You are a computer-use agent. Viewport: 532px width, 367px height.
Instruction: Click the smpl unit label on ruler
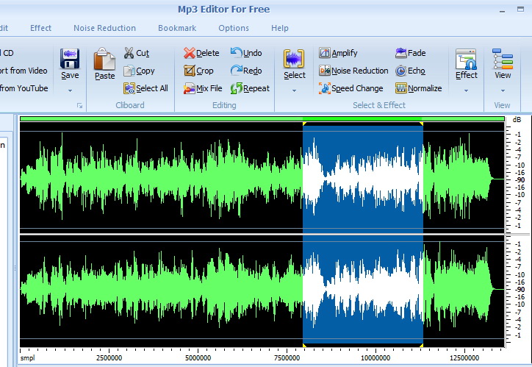pos(27,358)
